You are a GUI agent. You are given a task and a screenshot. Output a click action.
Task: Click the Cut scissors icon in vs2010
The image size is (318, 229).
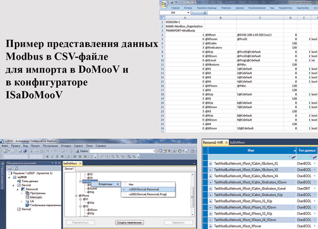(x=31, y=151)
